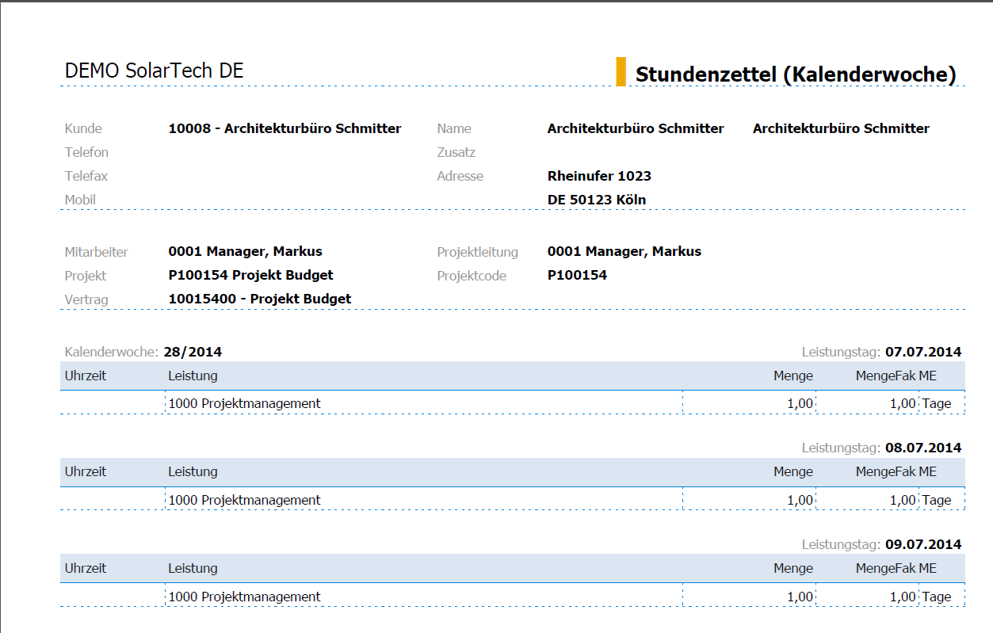Click Projektleitung value 0001 Manager, Markus
This screenshot has width=993, height=633.
tap(624, 251)
